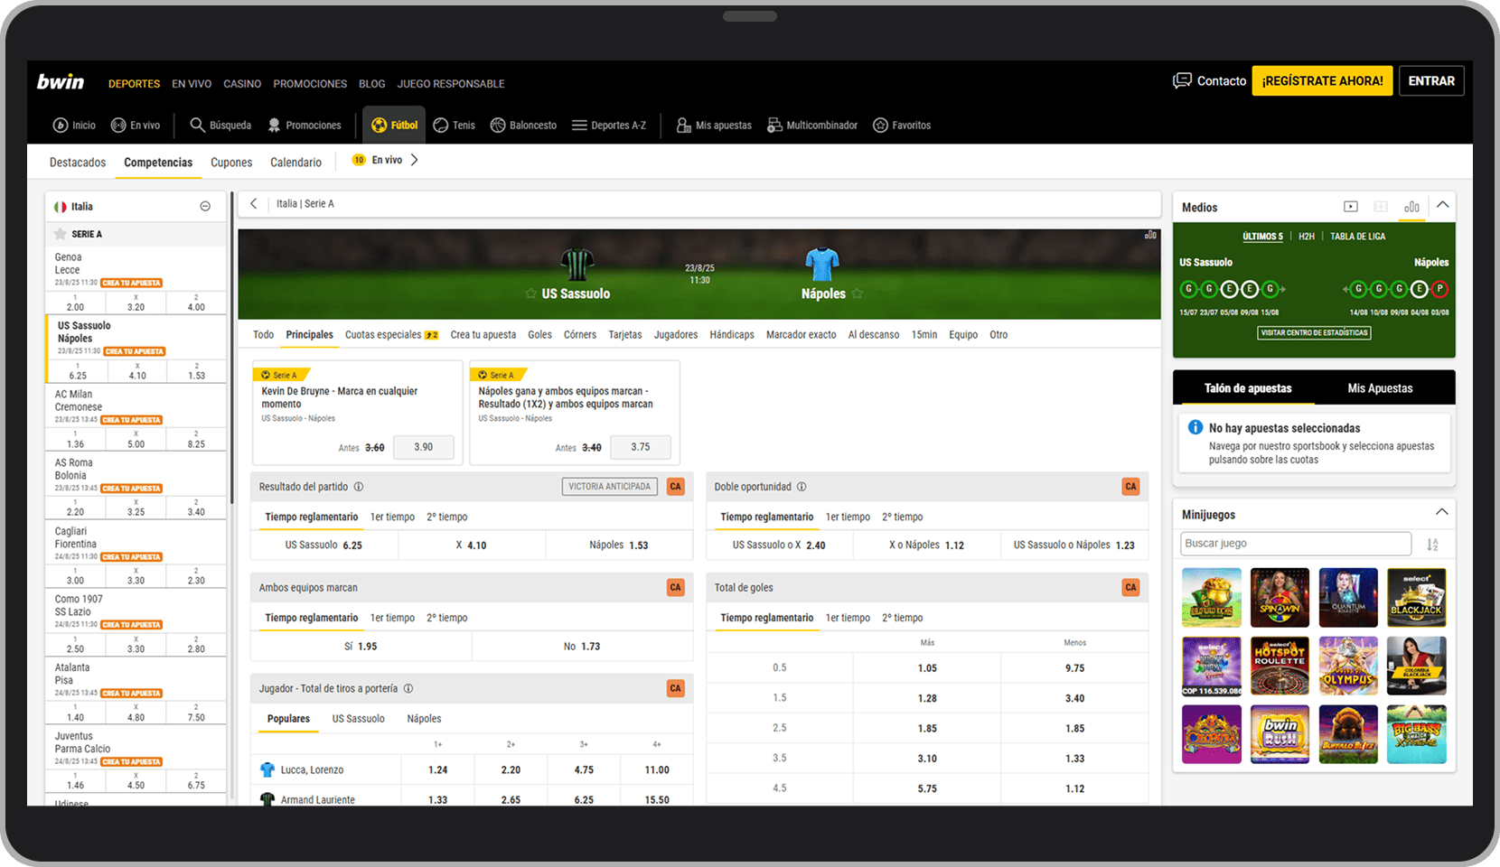The height and width of the screenshot is (867, 1500).
Task: Click the video stream icon in Medios
Action: click(x=1351, y=207)
